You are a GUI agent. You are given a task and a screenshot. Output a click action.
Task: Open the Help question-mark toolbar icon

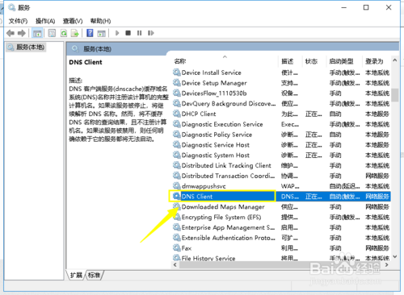coord(90,33)
